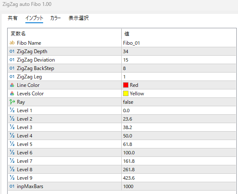Open the Yellow levels color dropdown value
The image size is (238, 194).
(179, 94)
